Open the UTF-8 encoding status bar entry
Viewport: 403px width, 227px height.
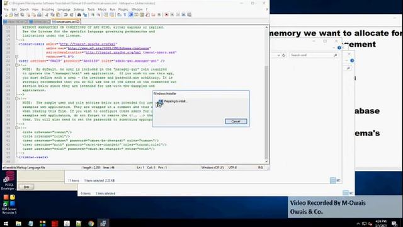click(232, 168)
